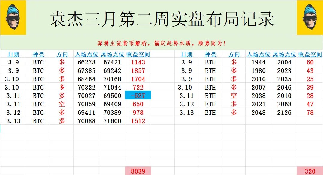Screen dimensions: 323x175
Task: Select profit cell 1704
Action: point(138,79)
